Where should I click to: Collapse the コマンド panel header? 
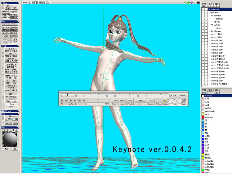click(x=10, y=46)
